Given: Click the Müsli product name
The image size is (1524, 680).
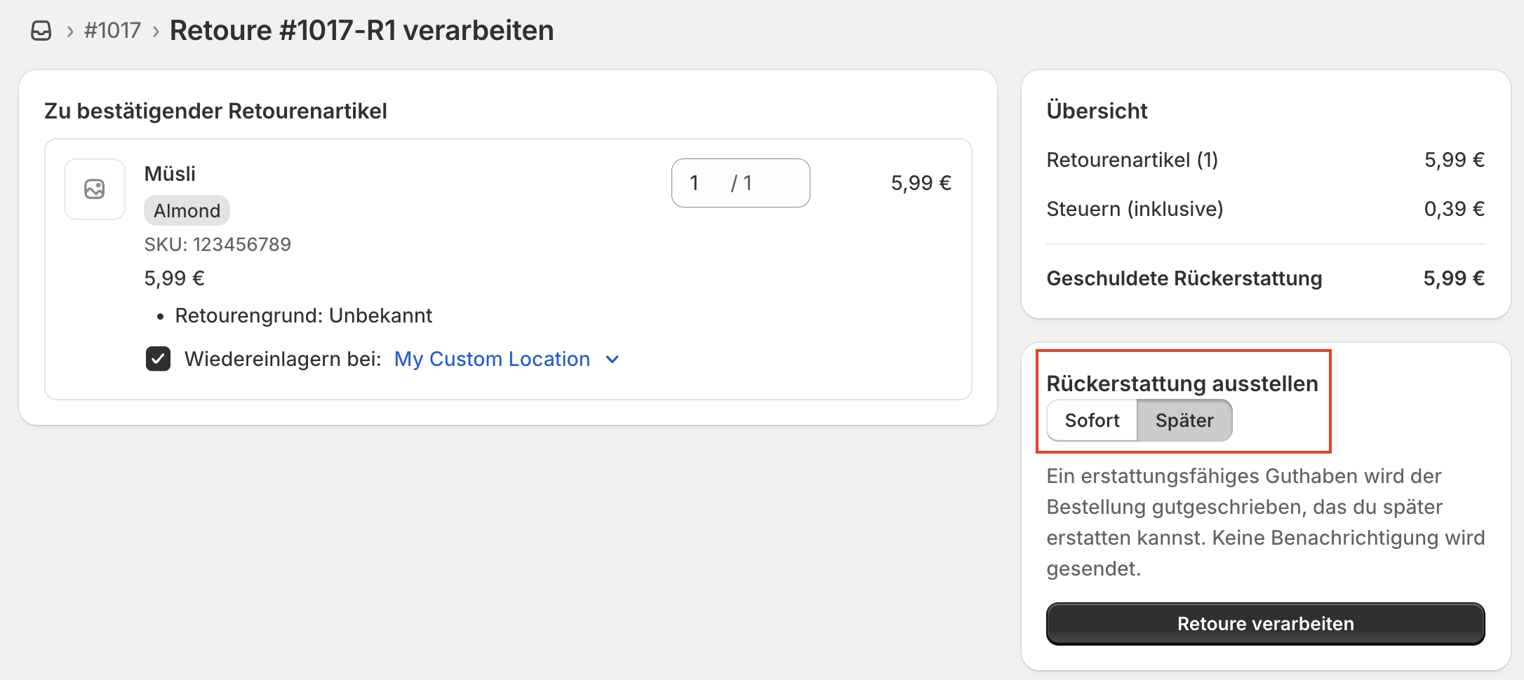Looking at the screenshot, I should (x=170, y=174).
